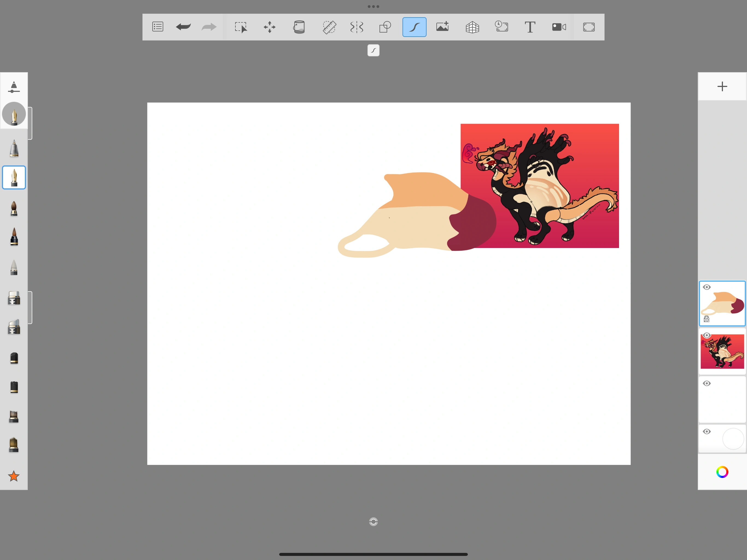Select the Text tool
The height and width of the screenshot is (560, 747).
click(x=530, y=27)
